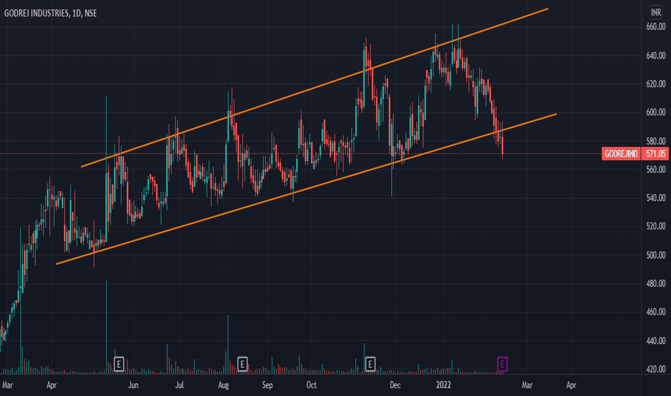
Task: Select the lower orange channel trendline
Action: point(306,189)
